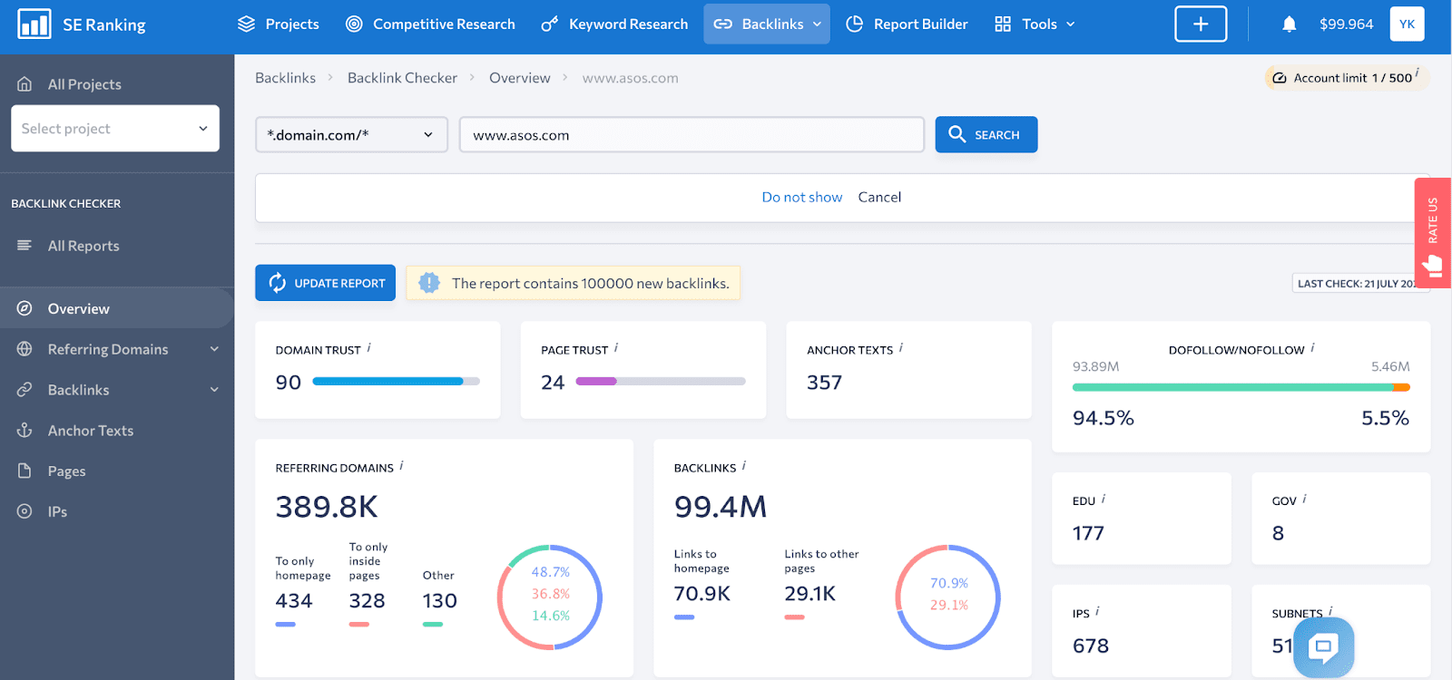
Task: Click the Backlink Checker breadcrumb
Action: [402, 78]
